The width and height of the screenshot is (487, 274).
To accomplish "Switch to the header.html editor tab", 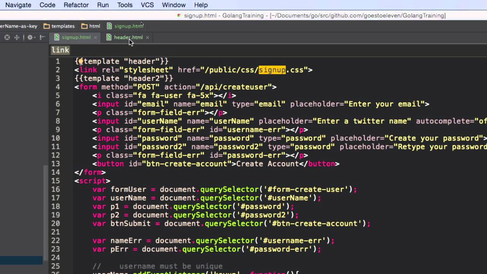I will (x=128, y=37).
